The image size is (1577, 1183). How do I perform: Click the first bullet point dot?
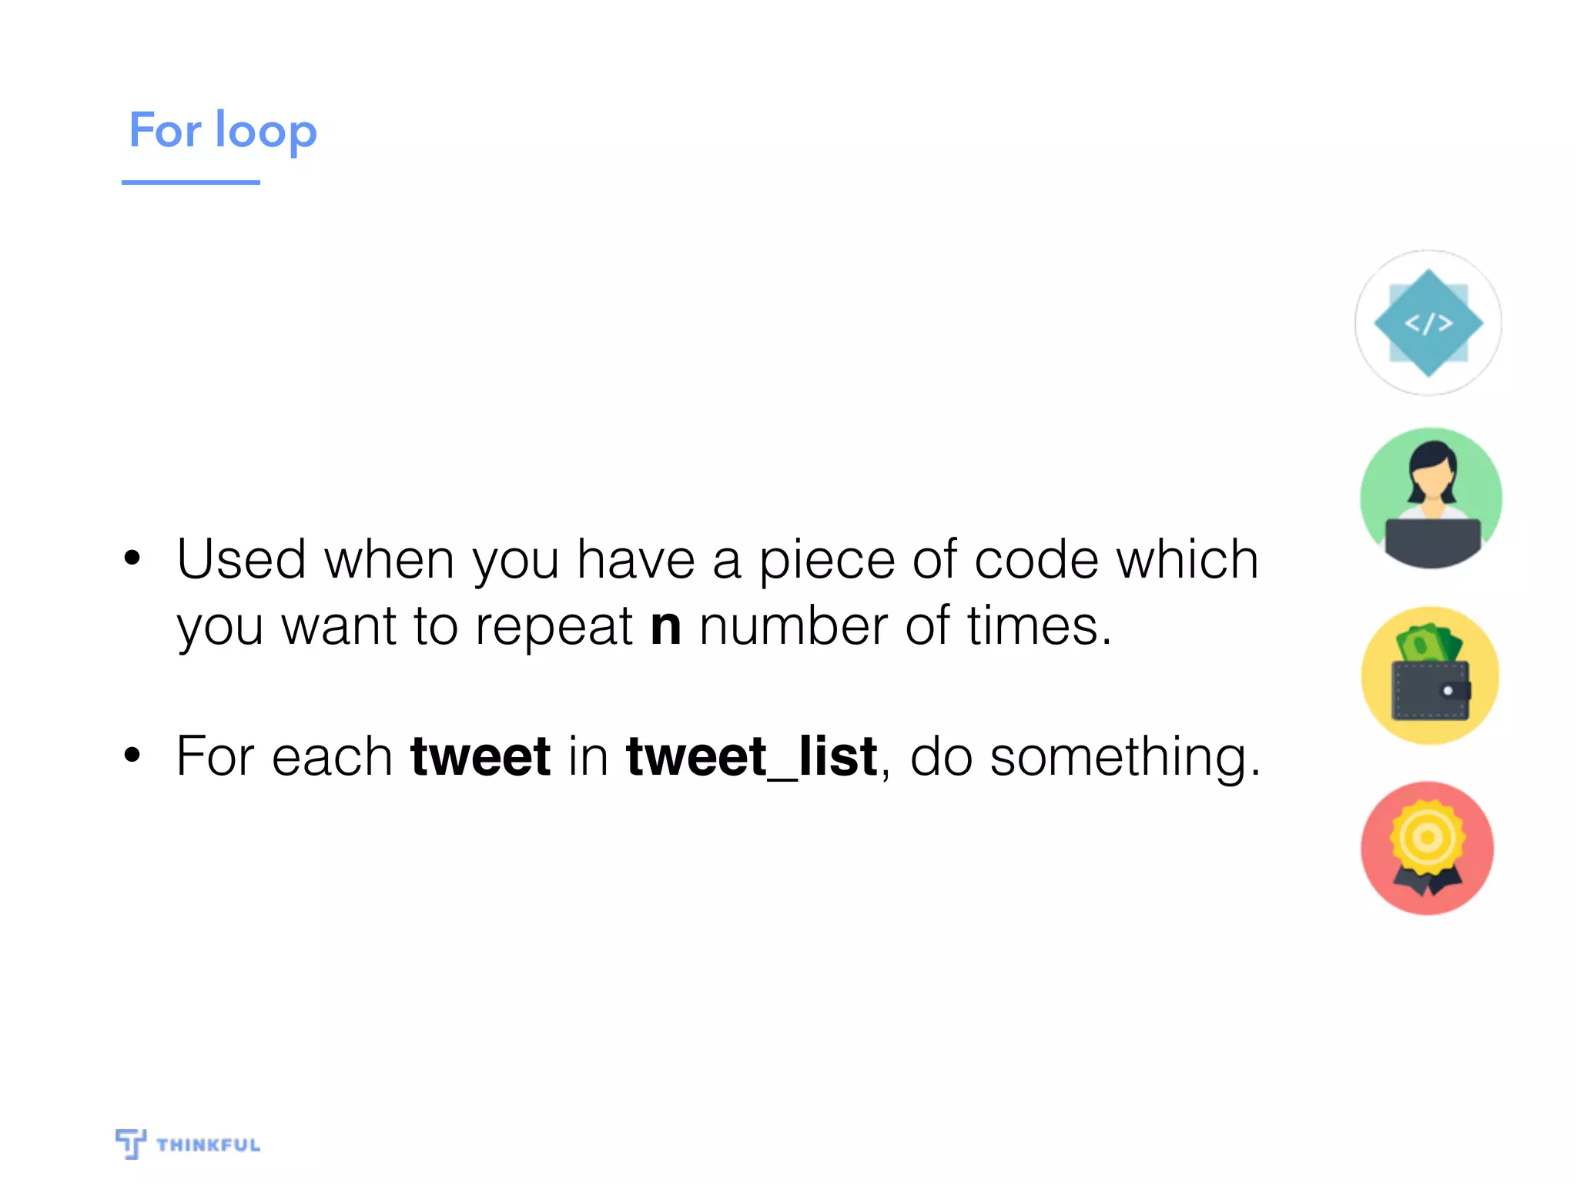(x=132, y=558)
